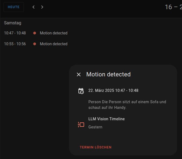
Task: Click the HEUTE button
Action: pyautogui.click(x=14, y=7)
